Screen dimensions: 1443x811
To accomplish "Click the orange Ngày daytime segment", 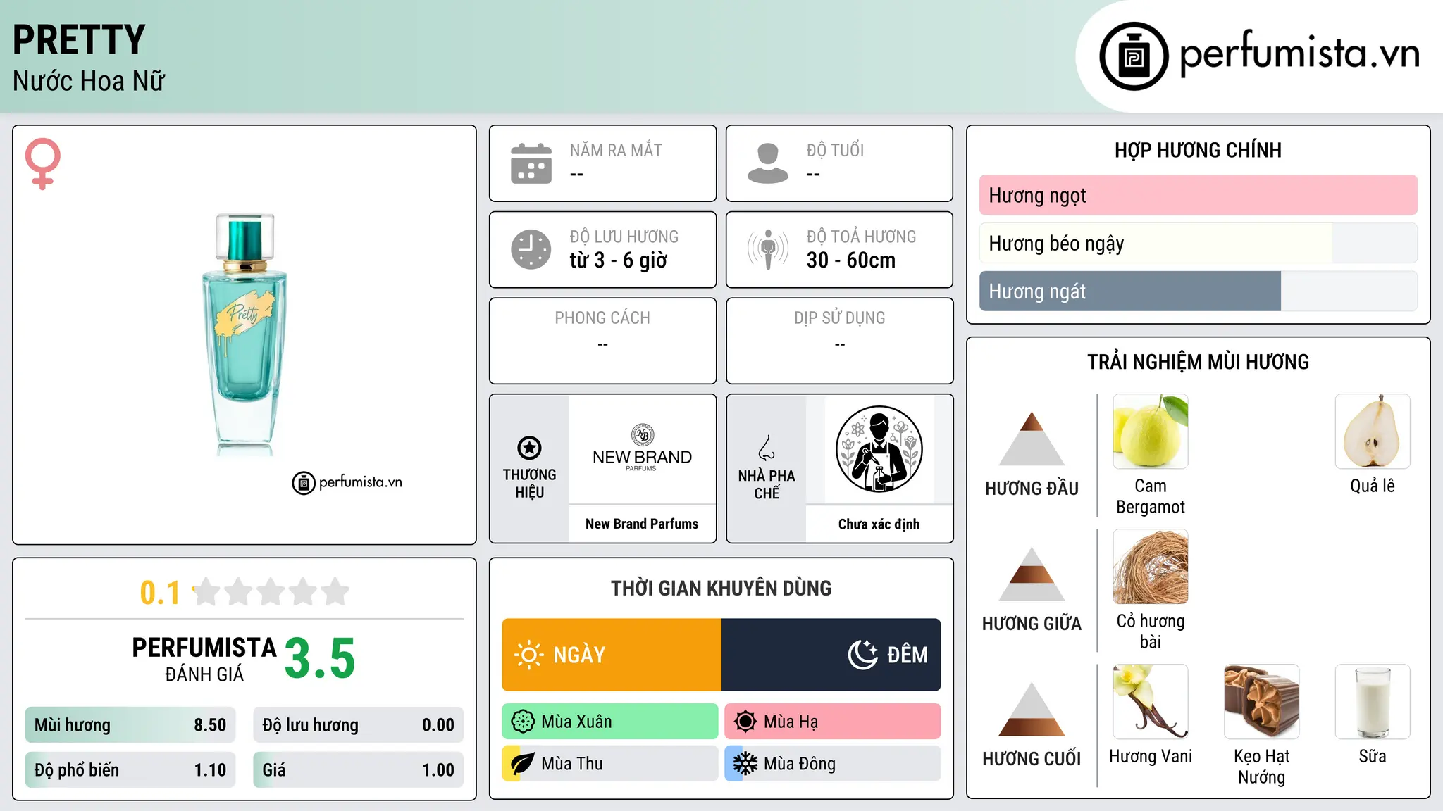I will [612, 655].
